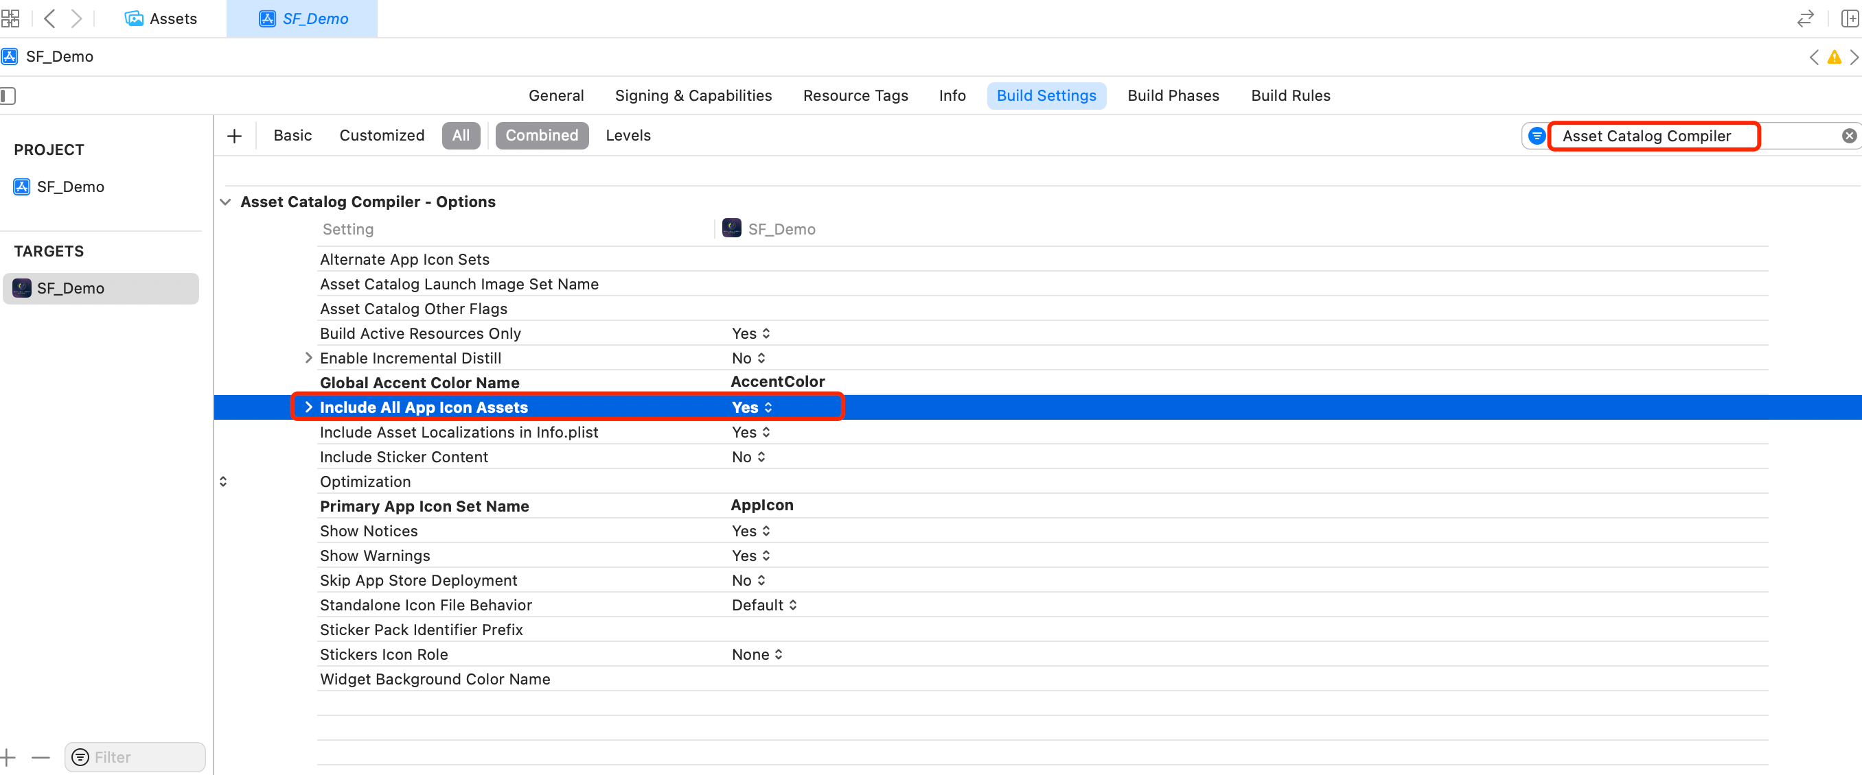Remove selected target with minus button
The height and width of the screenshot is (775, 1862).
point(41,757)
